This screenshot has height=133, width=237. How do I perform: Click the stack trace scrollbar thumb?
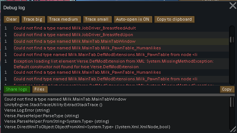click(x=232, y=102)
